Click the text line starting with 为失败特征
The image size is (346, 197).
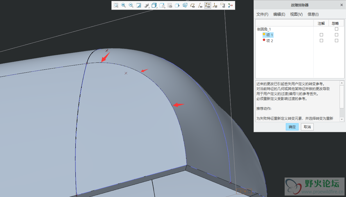295,119
